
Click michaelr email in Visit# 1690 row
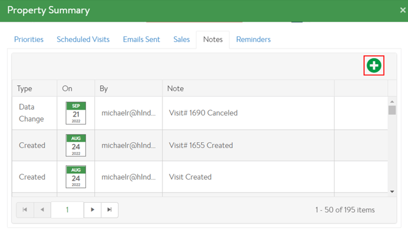coord(129,113)
